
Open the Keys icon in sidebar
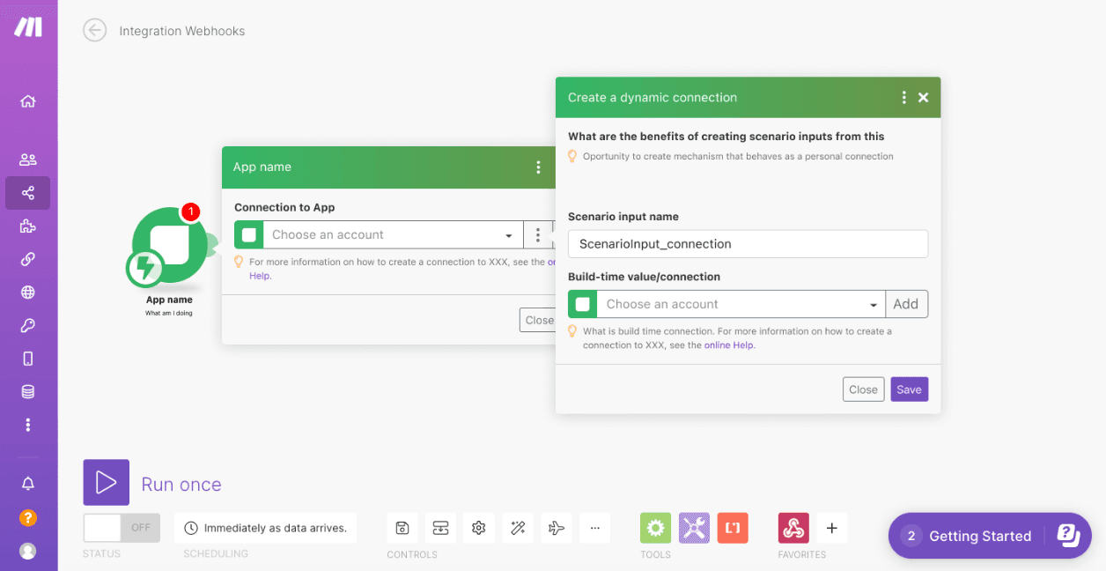(x=28, y=326)
